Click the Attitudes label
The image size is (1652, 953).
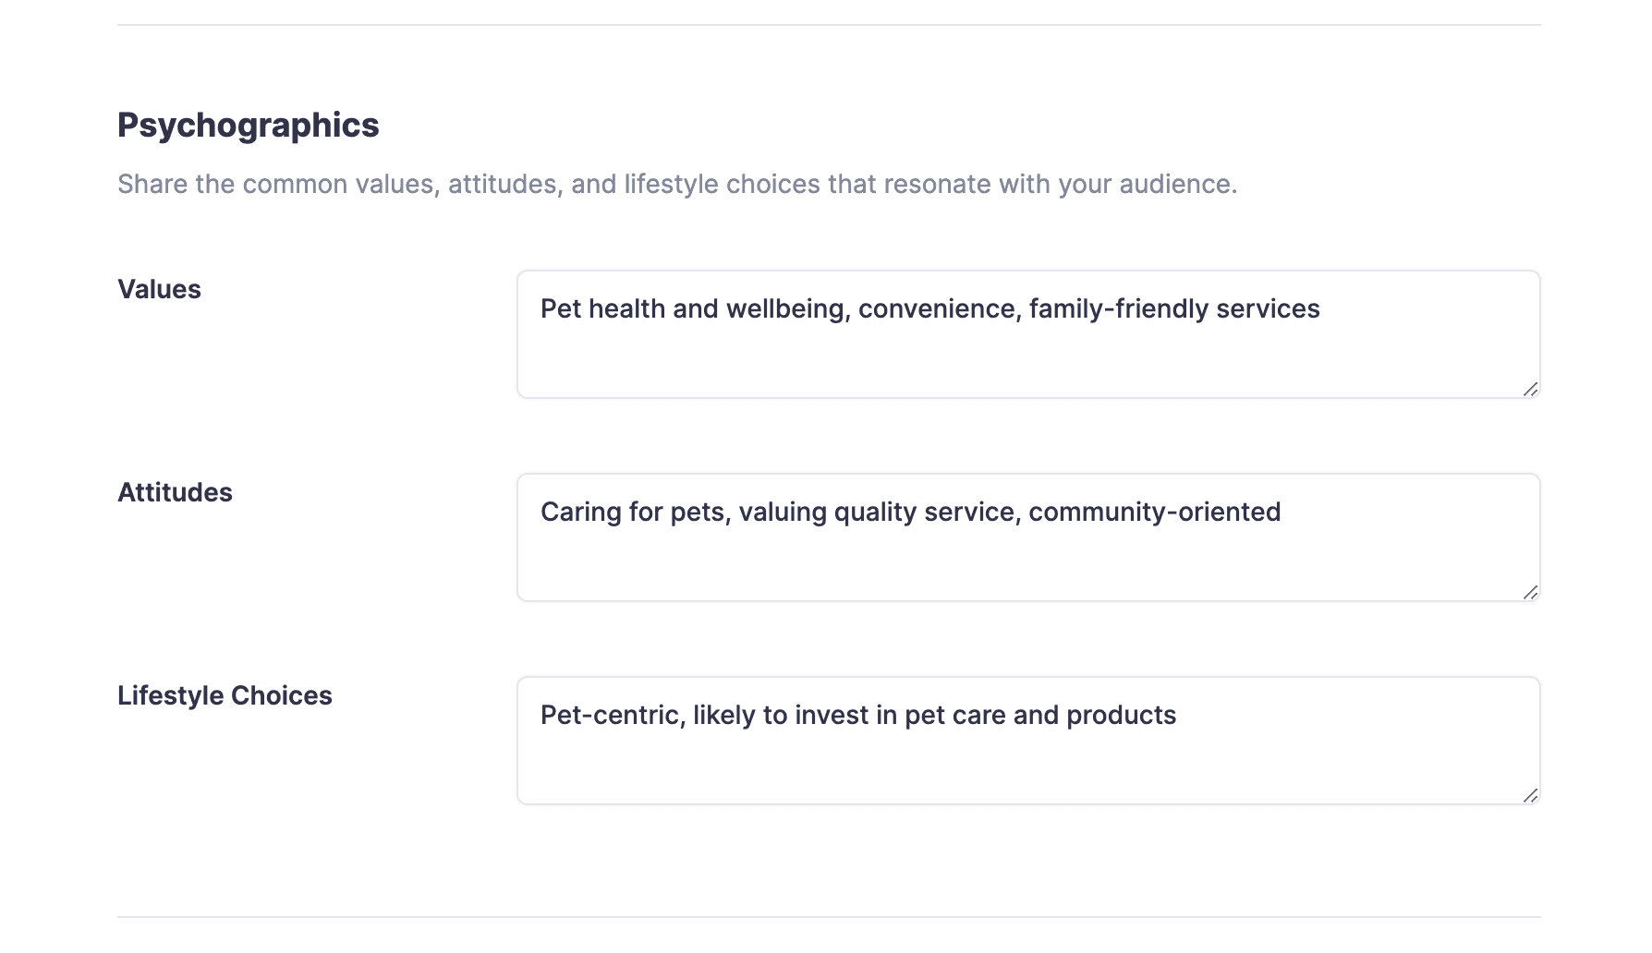[175, 493]
